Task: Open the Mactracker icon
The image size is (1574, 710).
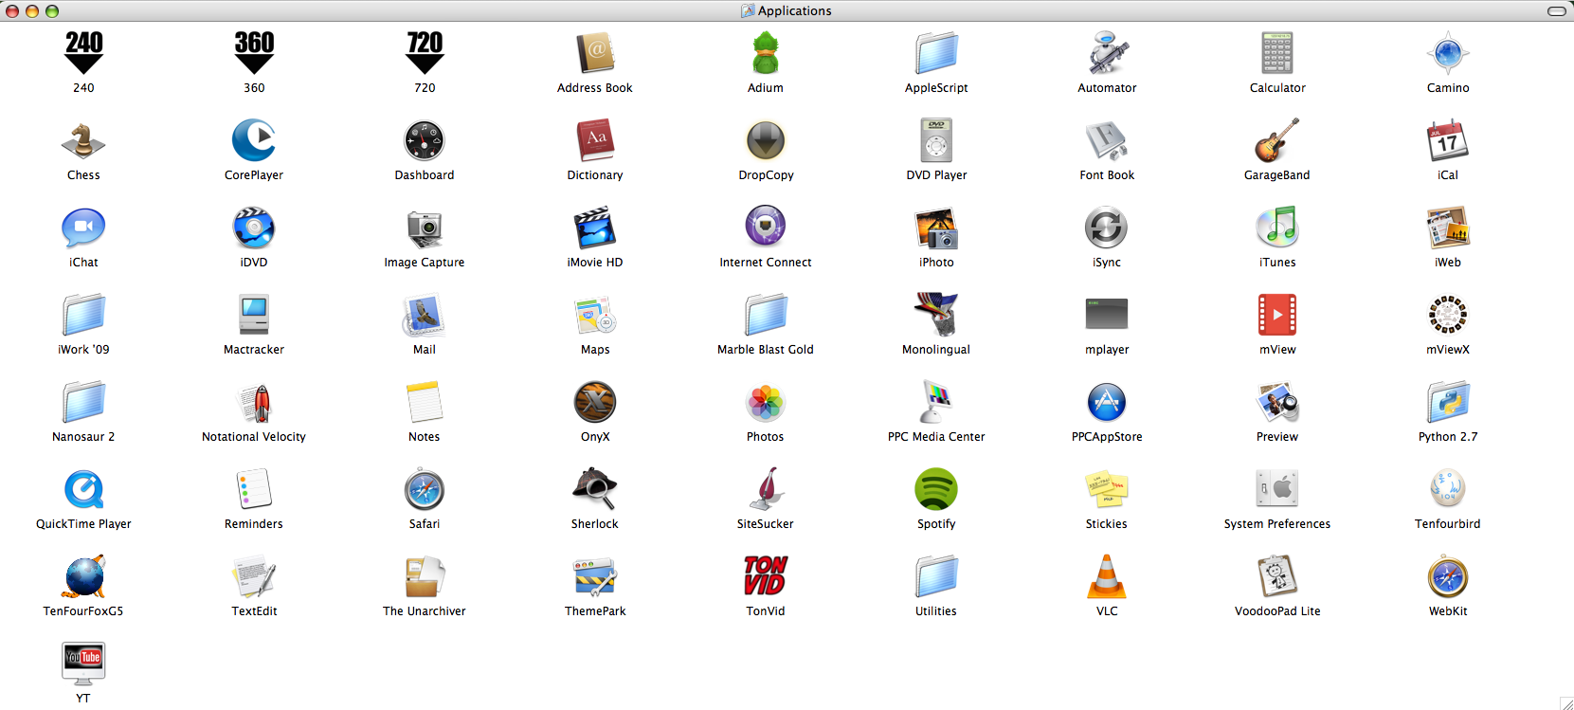Action: tap(254, 315)
